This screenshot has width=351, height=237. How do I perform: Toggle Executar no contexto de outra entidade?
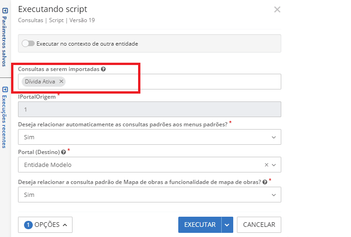click(28, 43)
